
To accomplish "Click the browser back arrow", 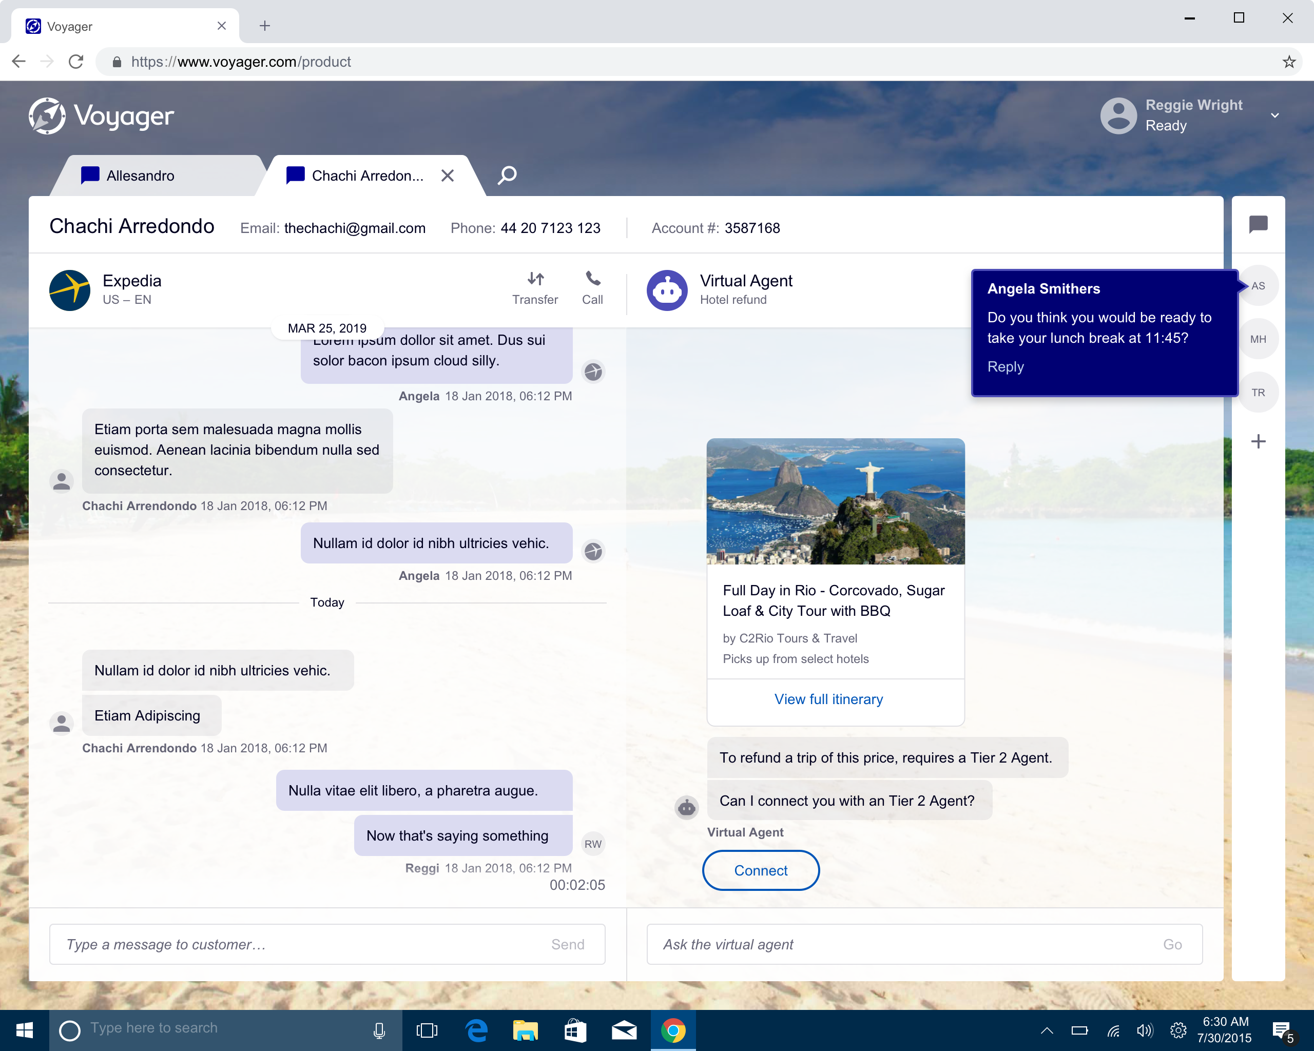I will [x=19, y=62].
